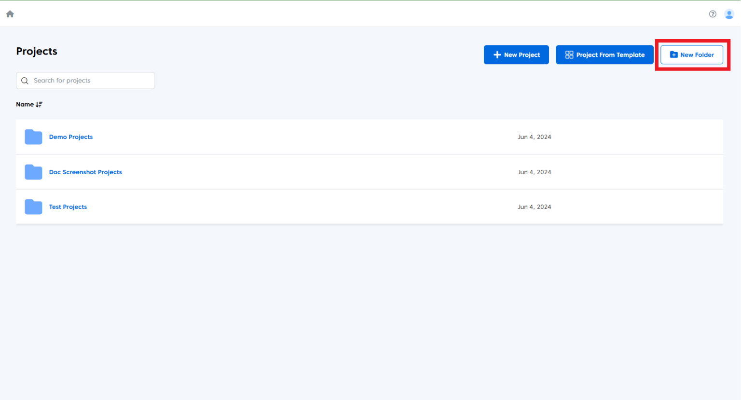Open the Doc Screenshot Projects link
741x400 pixels.
(x=85, y=172)
